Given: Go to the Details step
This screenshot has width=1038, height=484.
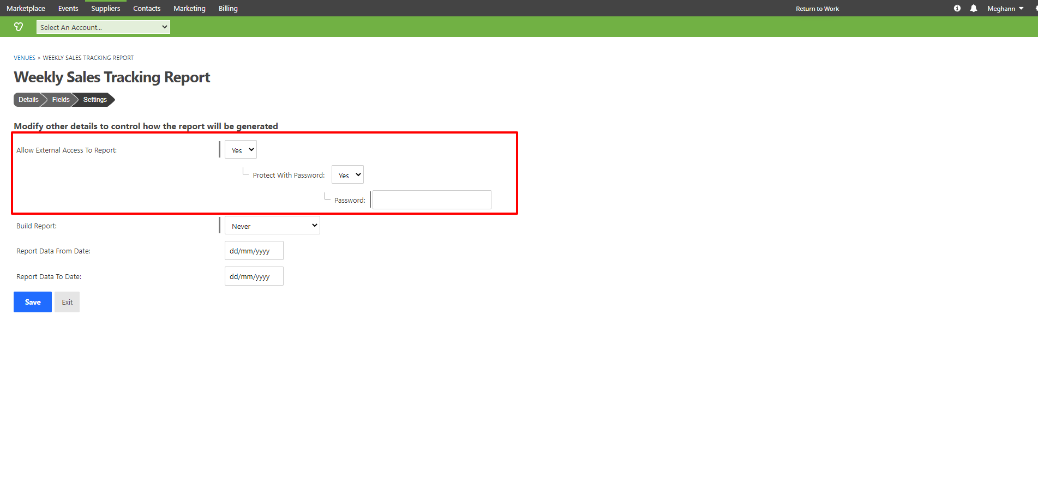Looking at the screenshot, I should click(28, 100).
